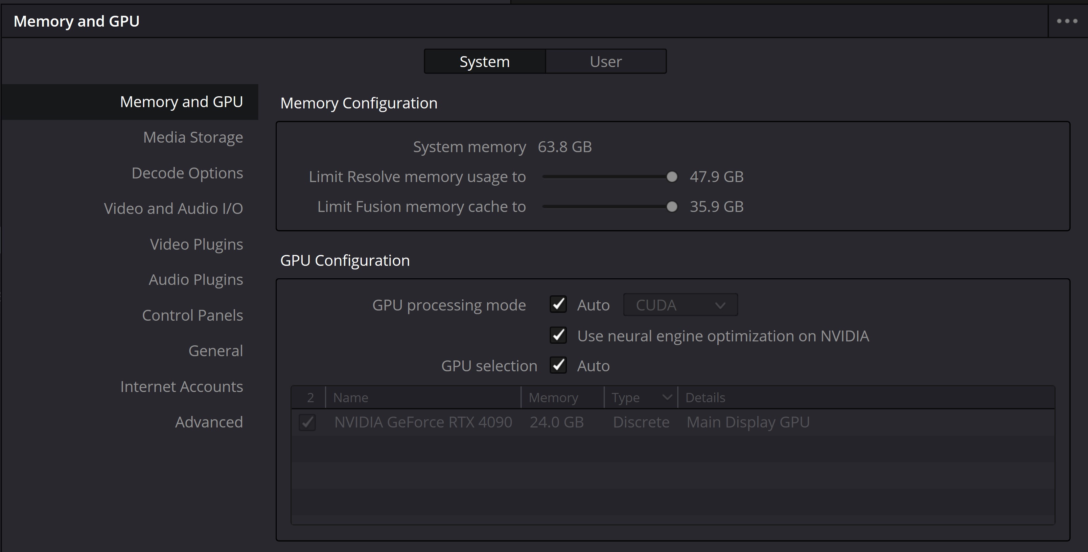Open Video and Audio I/O settings
The image size is (1088, 552).
click(174, 209)
